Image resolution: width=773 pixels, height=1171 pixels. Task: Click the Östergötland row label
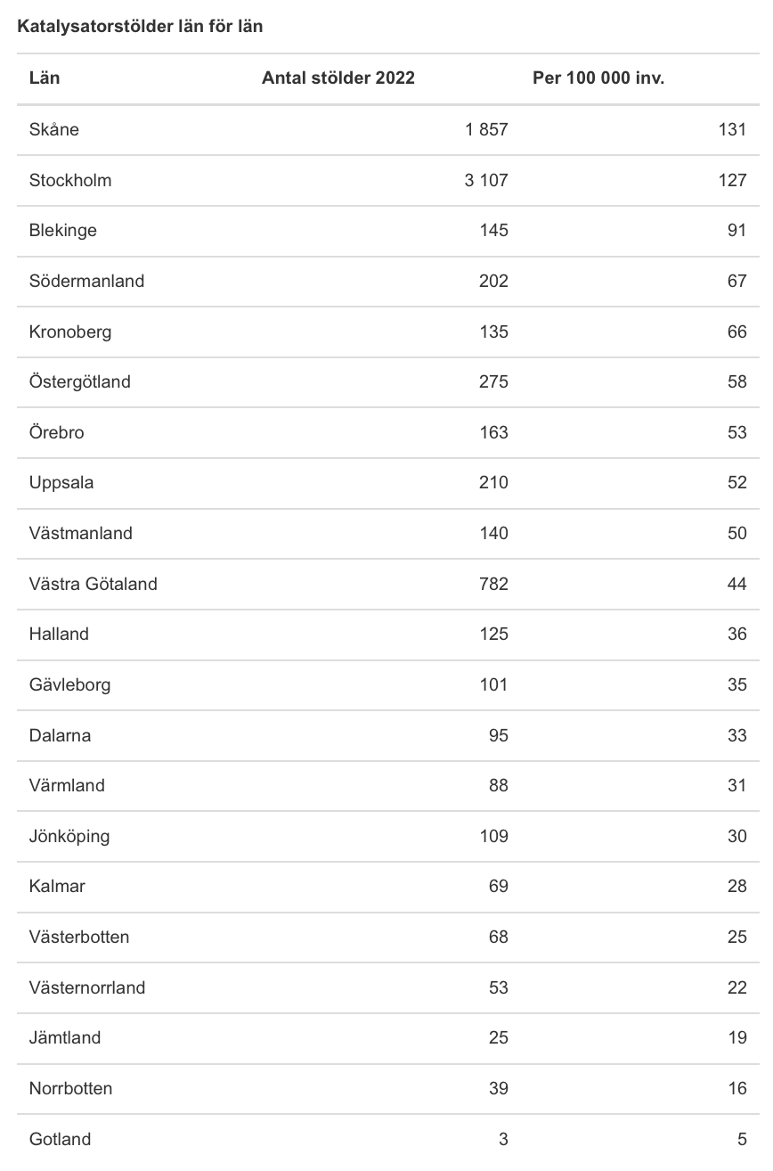(80, 381)
